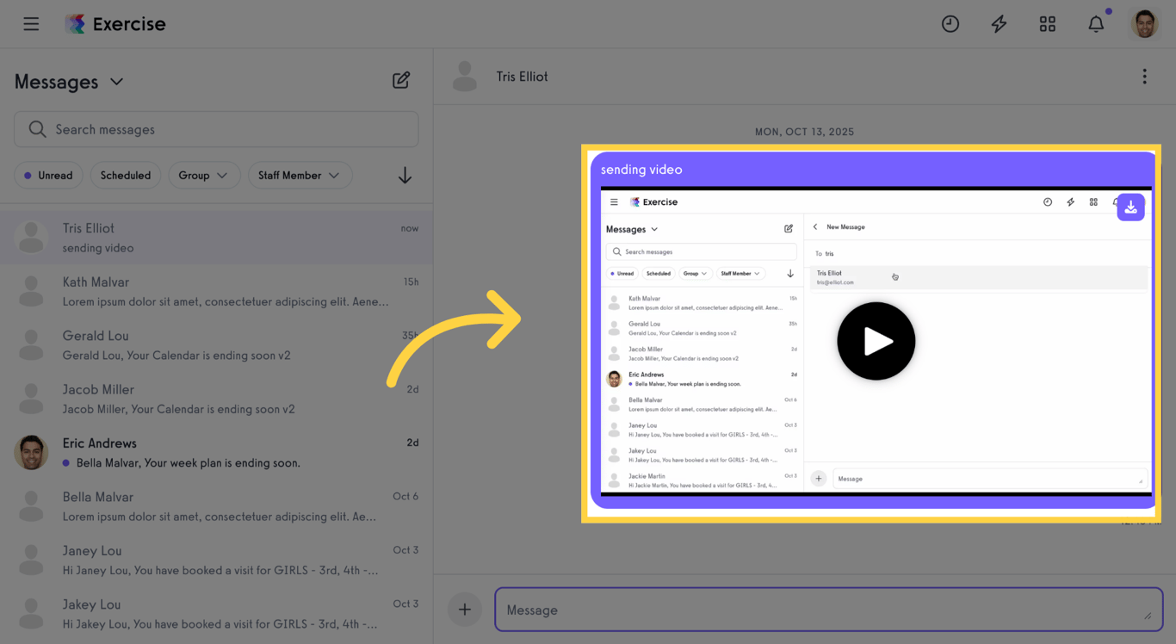Screen dimensions: 1176x644
Task: Click Tris Elliot's avatar in the chat header
Action: click(x=465, y=77)
